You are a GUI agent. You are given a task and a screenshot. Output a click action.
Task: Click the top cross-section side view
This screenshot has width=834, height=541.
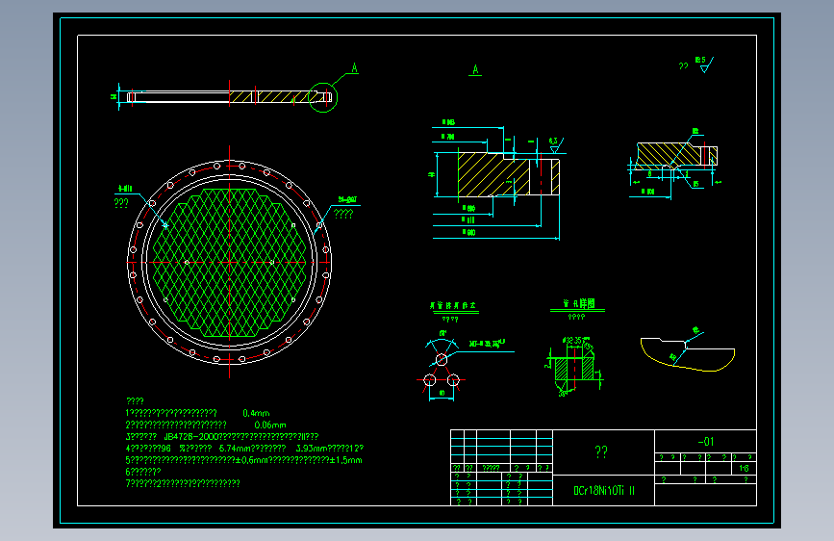[228, 97]
